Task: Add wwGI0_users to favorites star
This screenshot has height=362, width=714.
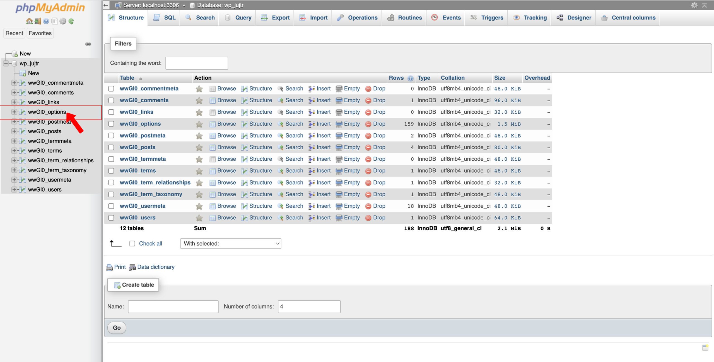Action: click(199, 218)
